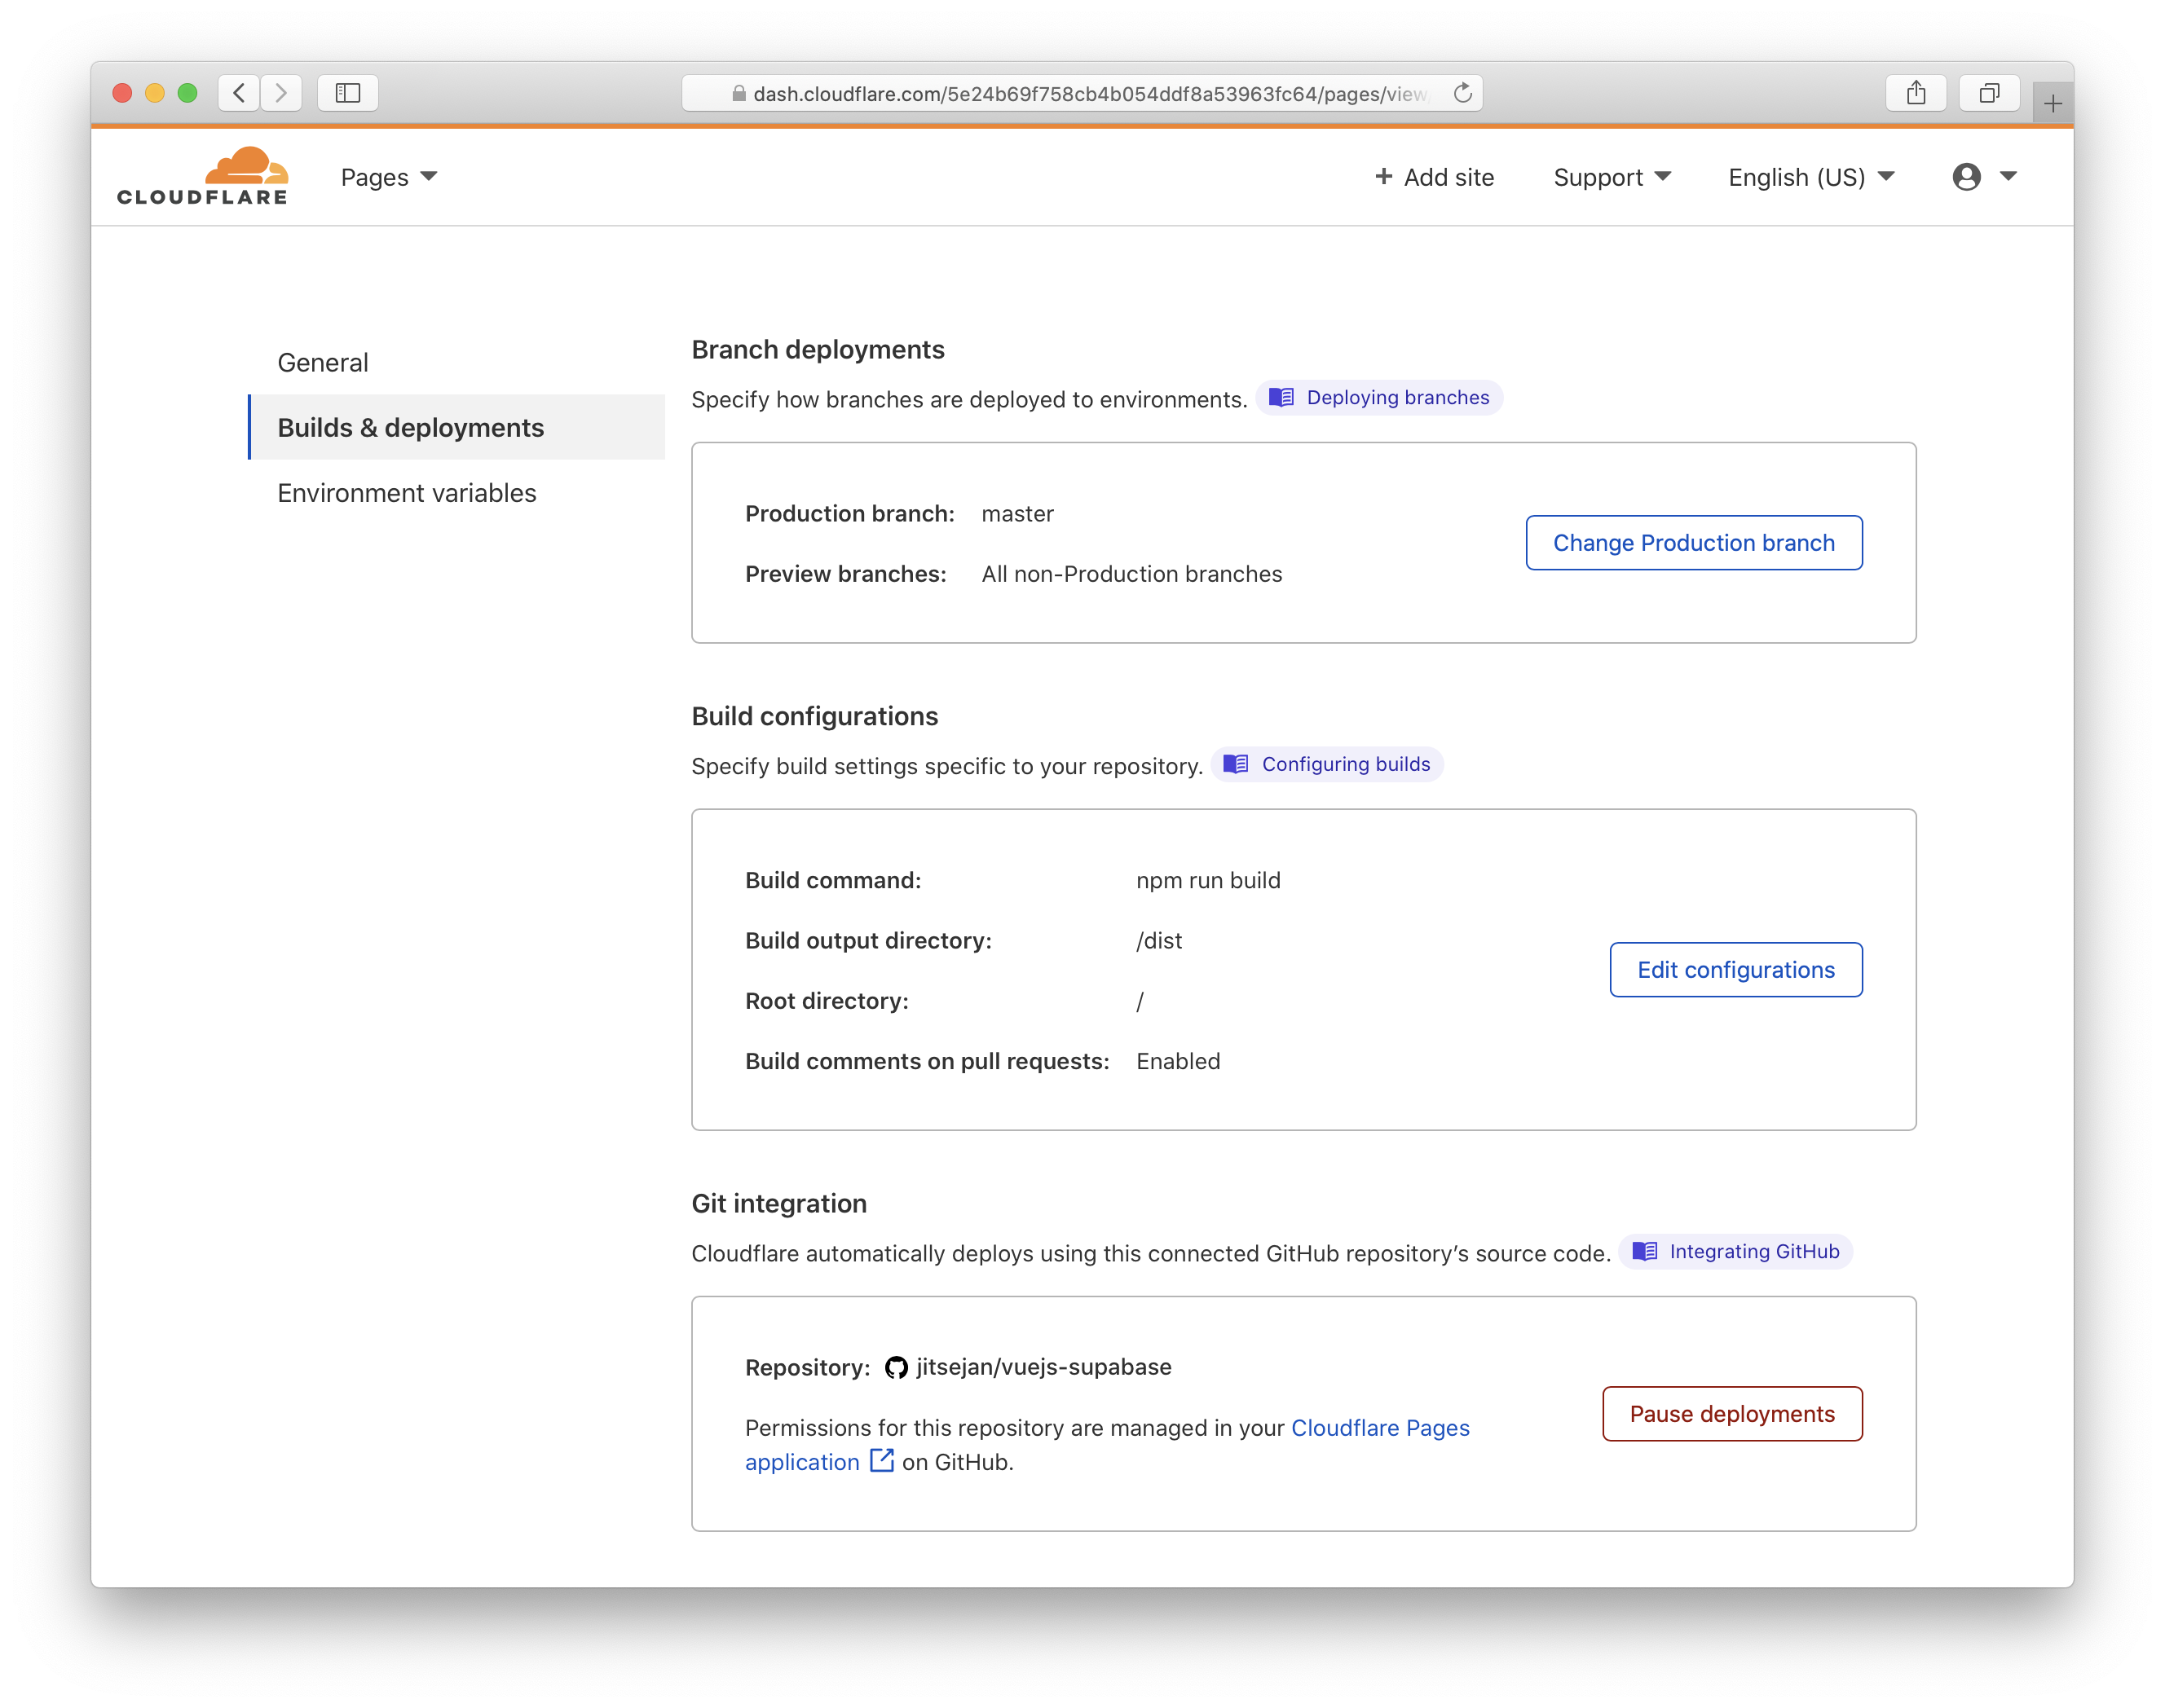Click the browser back arrow
This screenshot has width=2165, height=1708.
(x=239, y=93)
